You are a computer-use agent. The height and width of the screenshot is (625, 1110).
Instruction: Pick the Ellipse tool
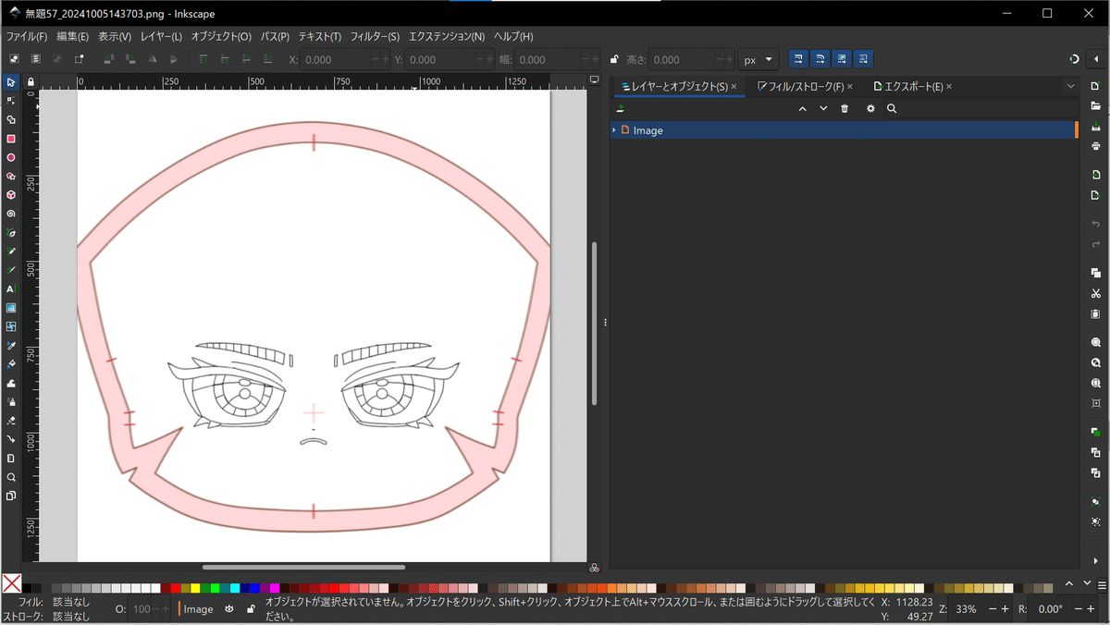point(11,157)
